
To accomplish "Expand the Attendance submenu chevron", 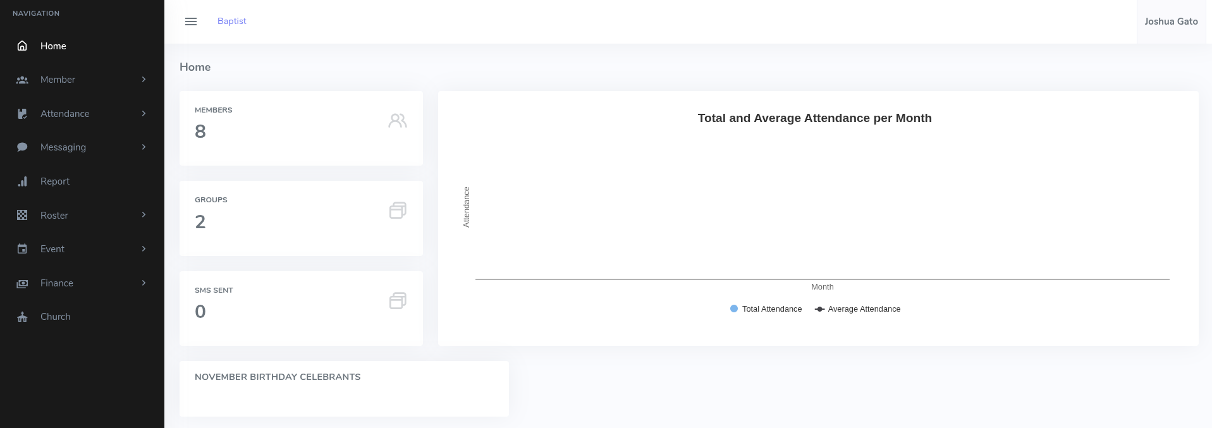I will [x=144, y=114].
